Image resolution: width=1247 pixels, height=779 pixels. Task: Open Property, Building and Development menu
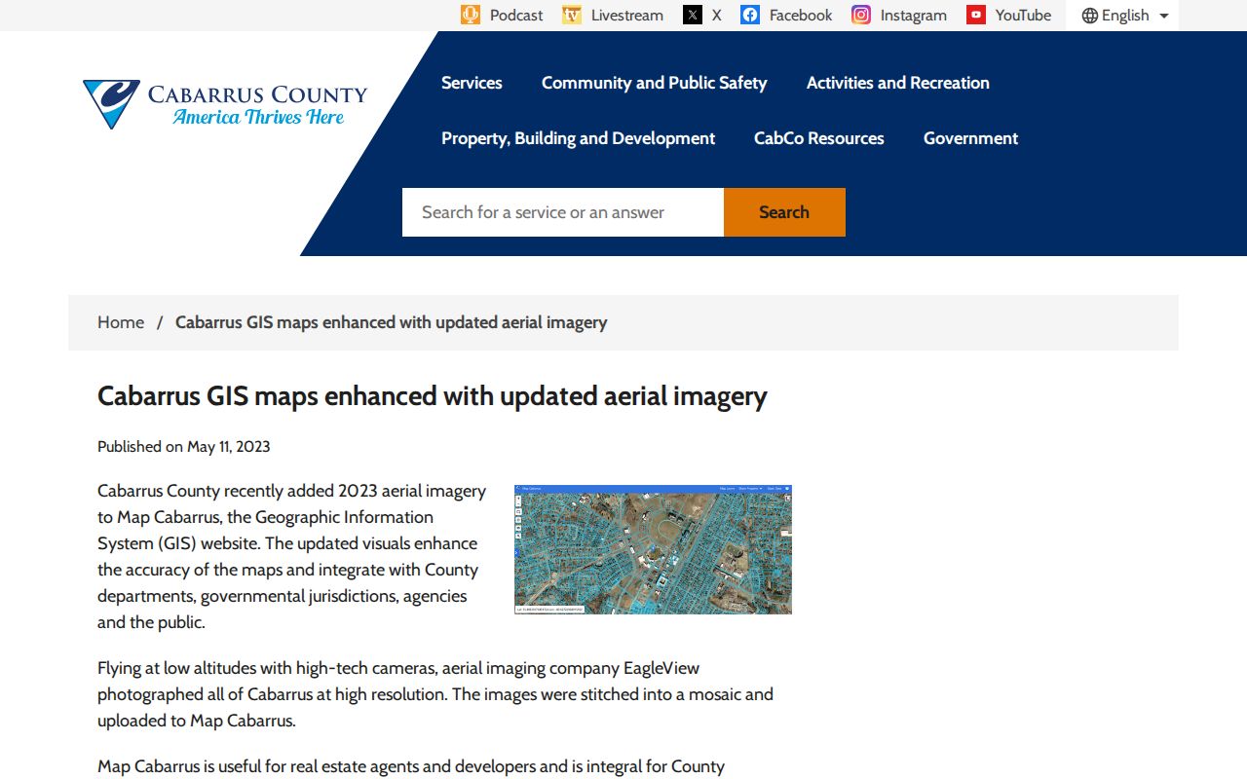coord(578,138)
